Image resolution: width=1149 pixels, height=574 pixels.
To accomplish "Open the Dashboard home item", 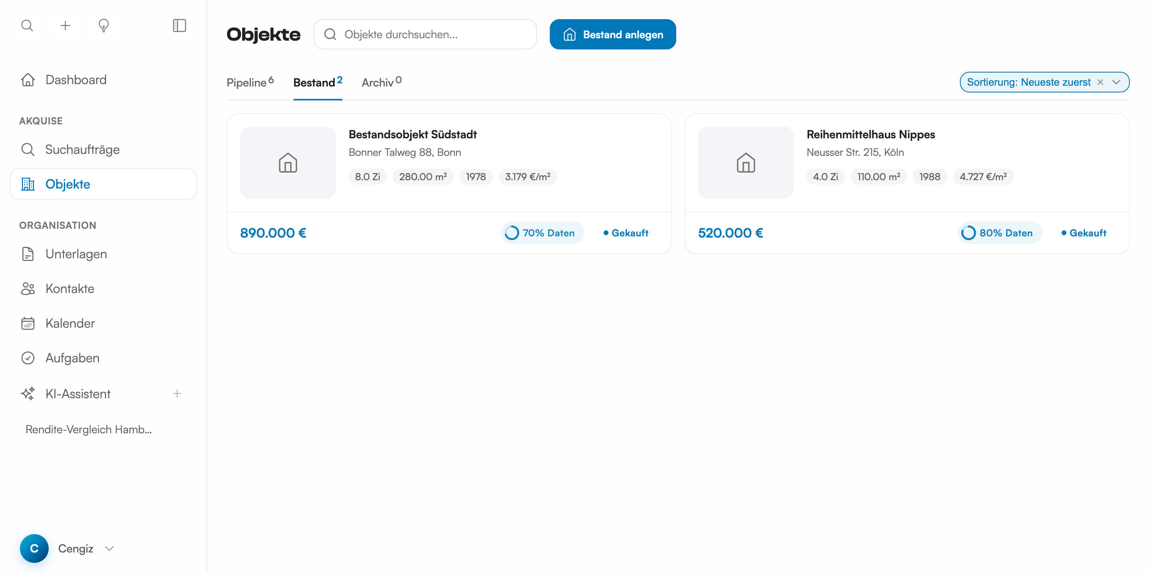I will 76,80.
